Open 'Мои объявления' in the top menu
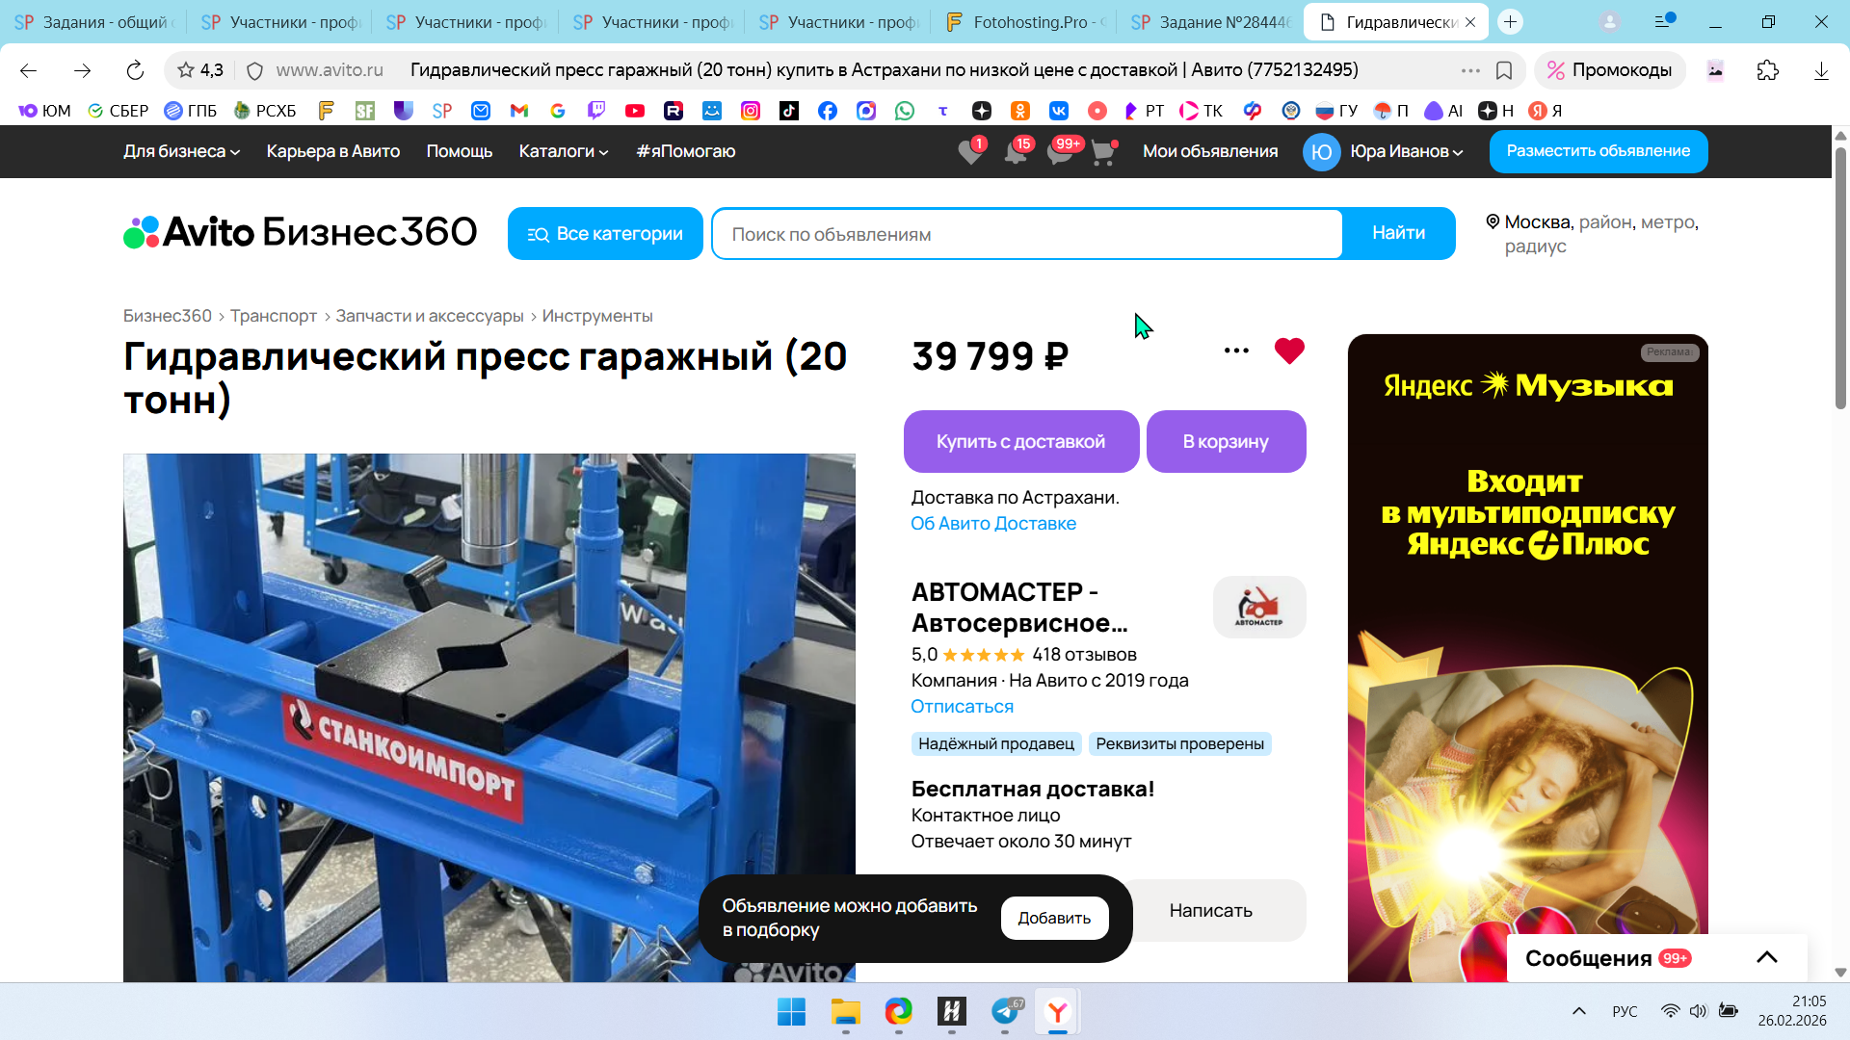 click(x=1209, y=151)
